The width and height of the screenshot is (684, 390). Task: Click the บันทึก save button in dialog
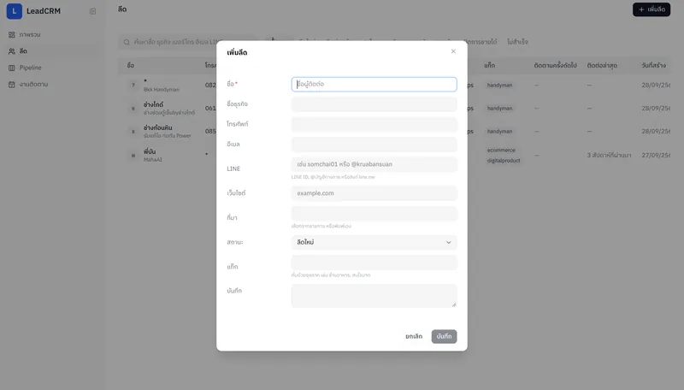click(x=444, y=336)
